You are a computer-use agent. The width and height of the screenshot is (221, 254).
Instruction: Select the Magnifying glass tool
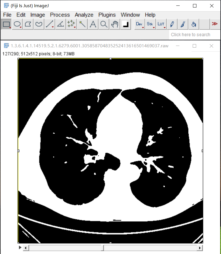[104, 24]
